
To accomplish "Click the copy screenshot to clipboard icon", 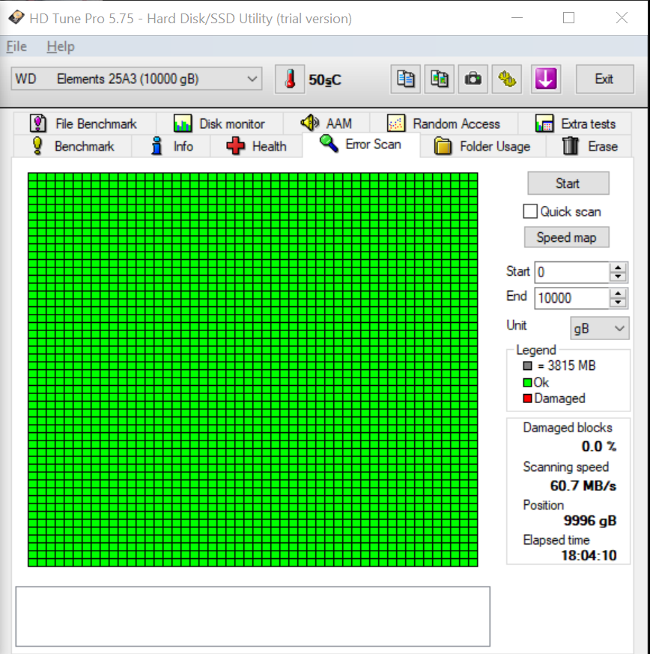I will click(x=440, y=79).
